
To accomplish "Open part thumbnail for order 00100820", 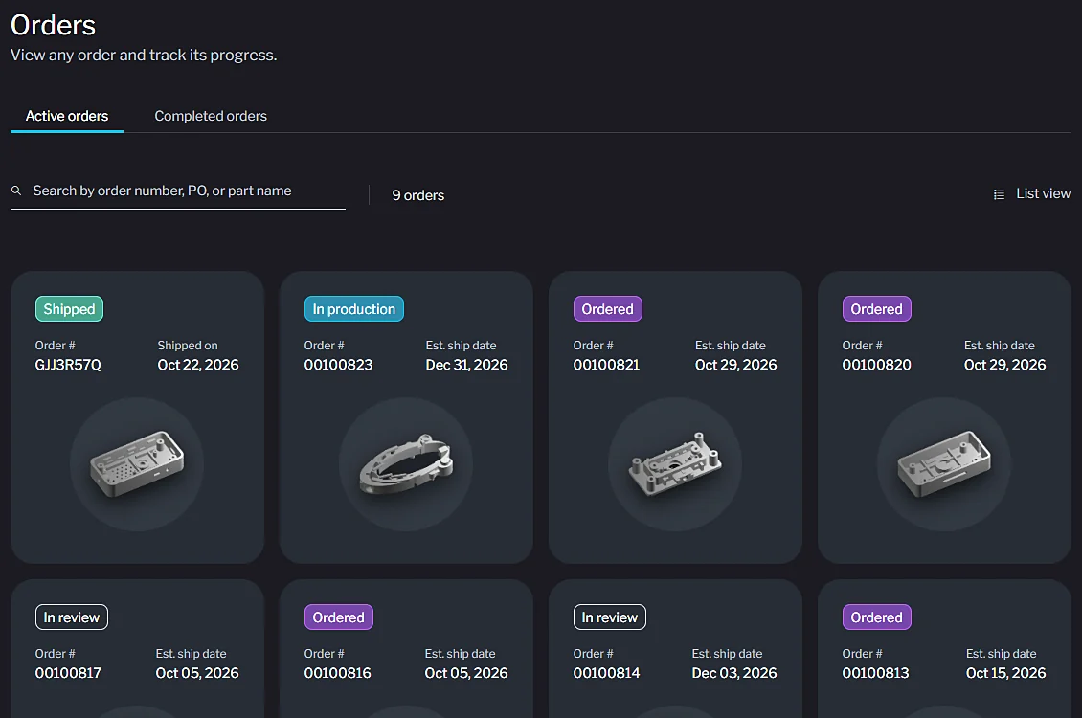I will point(944,464).
